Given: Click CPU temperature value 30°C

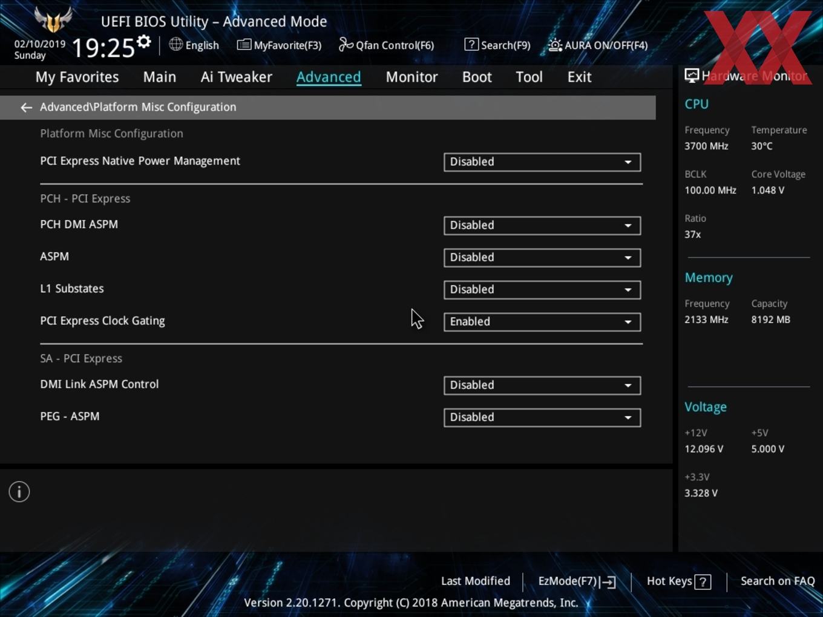Looking at the screenshot, I should [762, 146].
